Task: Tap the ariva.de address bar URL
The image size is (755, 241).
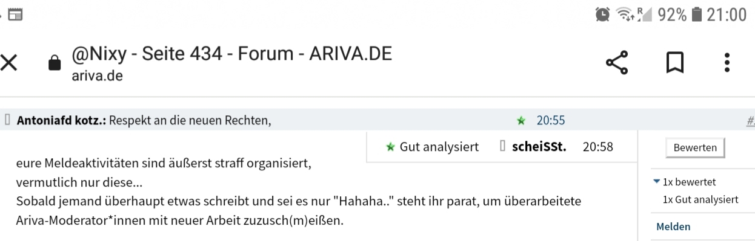Action: tap(96, 78)
